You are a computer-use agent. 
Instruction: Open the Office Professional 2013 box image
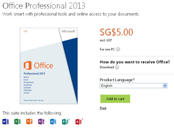click(x=49, y=66)
